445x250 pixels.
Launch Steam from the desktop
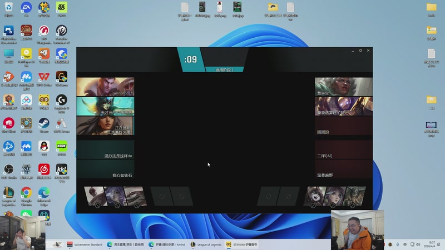click(x=44, y=125)
